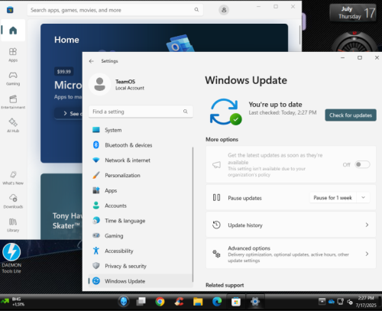Click the Update history clock icon

(x=216, y=225)
